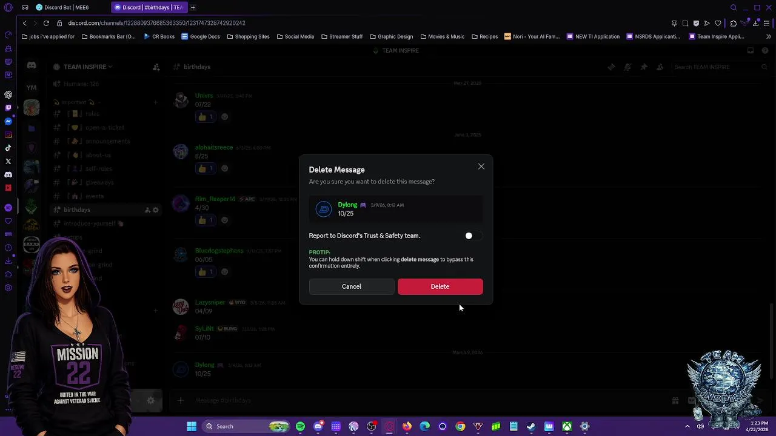
Task: Open GX Corner gamepad icon in tab bar
Action: click(x=25, y=7)
